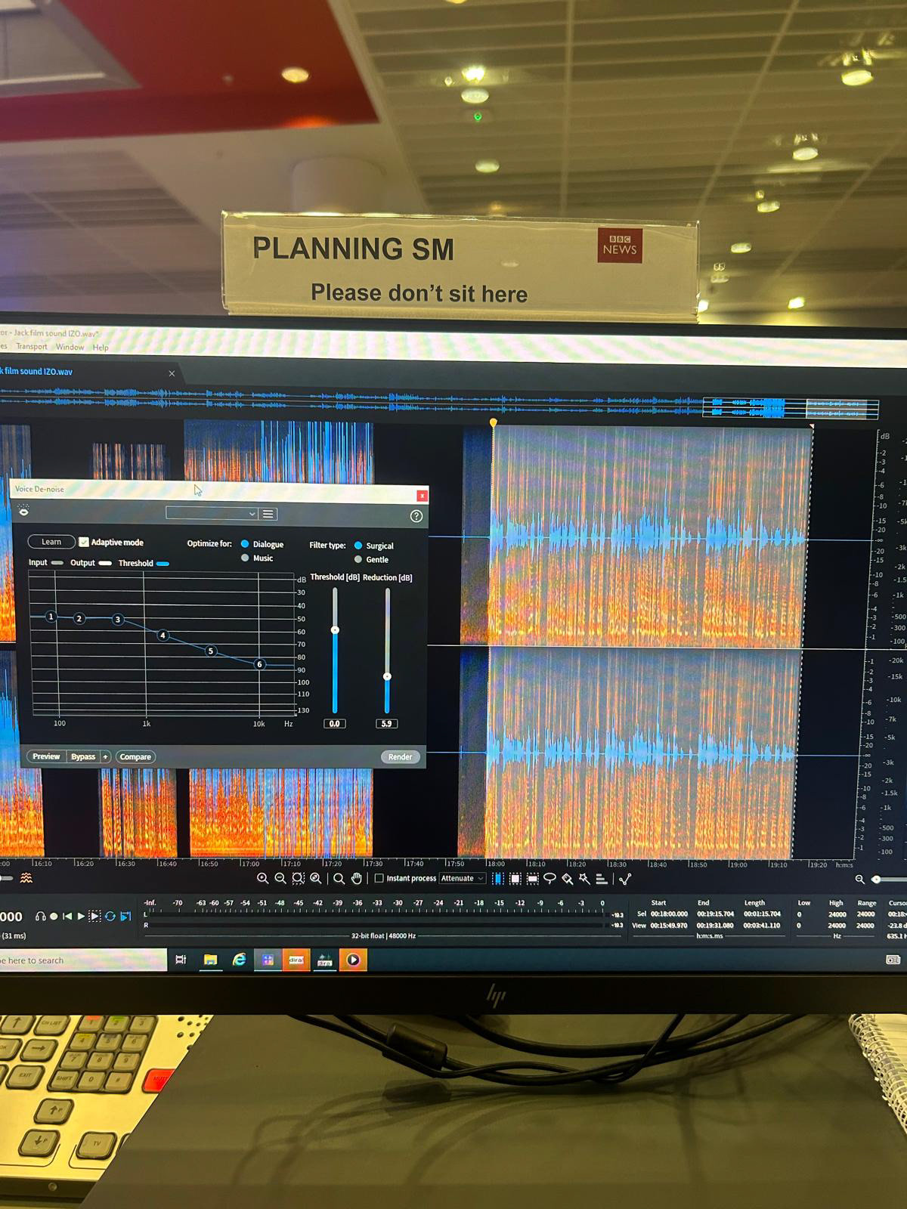
Task: Click threshold curve node 6
Action: [259, 664]
